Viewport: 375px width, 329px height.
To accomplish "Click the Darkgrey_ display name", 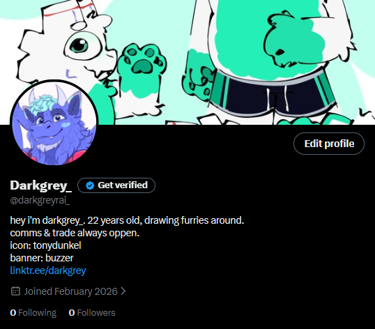I will click(x=41, y=185).
